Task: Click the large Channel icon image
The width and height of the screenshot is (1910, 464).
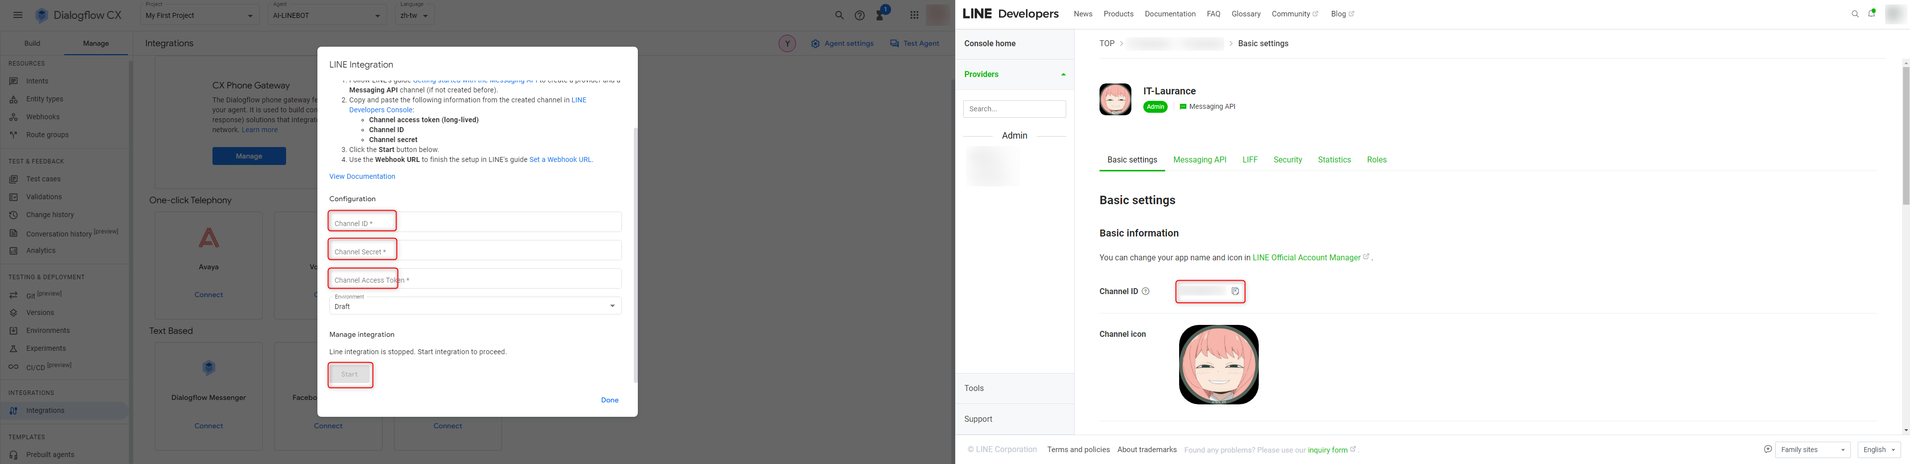Action: (x=1218, y=365)
